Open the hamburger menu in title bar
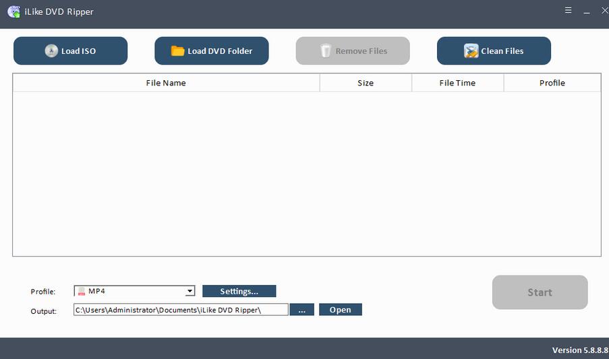The width and height of the screenshot is (609, 359). 568,11
